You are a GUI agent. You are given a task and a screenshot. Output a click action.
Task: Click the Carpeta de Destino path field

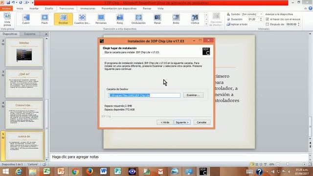(144, 95)
